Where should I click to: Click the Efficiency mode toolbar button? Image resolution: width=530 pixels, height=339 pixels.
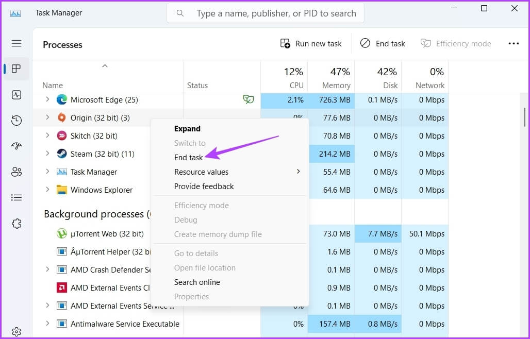(456, 44)
